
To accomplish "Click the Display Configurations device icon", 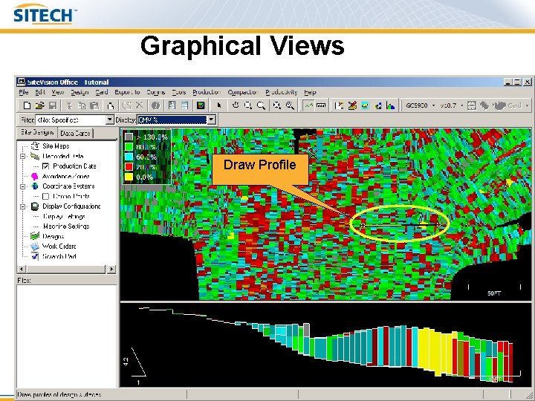I will point(35,206).
